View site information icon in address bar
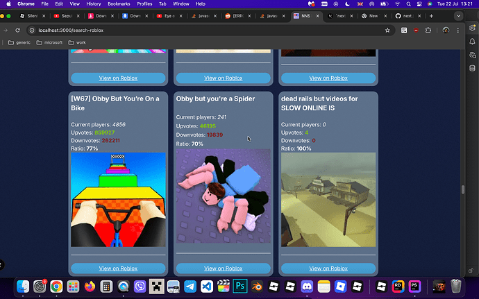 [x=32, y=31]
